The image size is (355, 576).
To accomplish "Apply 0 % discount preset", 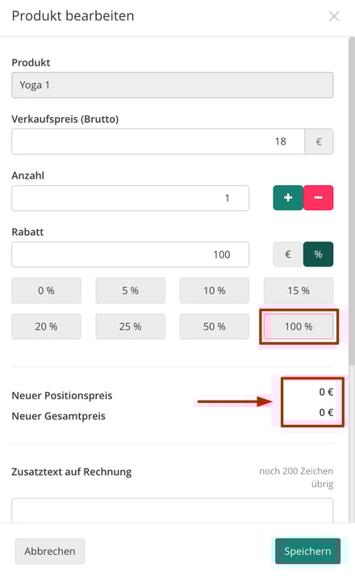I will click(x=46, y=291).
